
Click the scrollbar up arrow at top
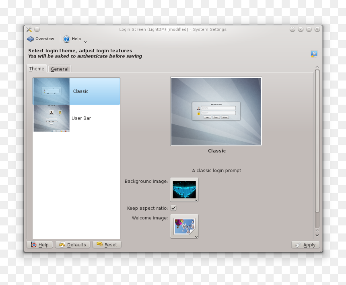tap(317, 67)
